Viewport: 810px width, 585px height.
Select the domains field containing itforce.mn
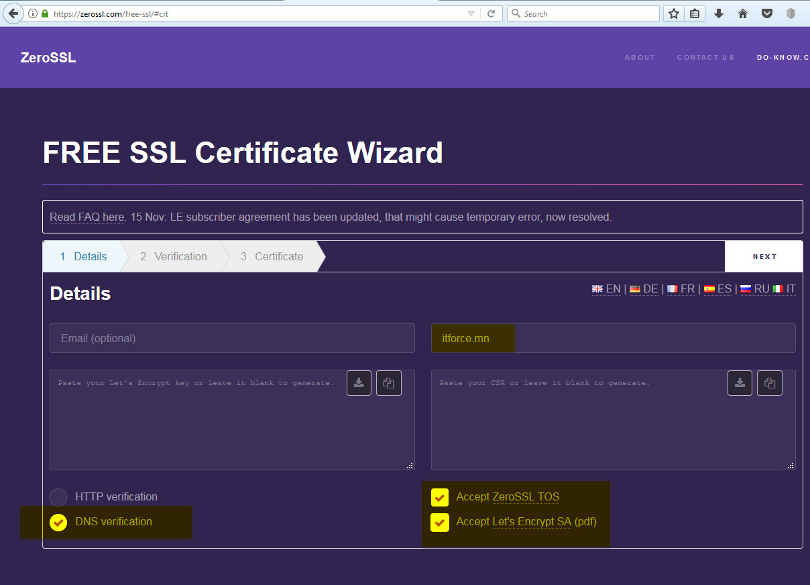[x=614, y=338]
